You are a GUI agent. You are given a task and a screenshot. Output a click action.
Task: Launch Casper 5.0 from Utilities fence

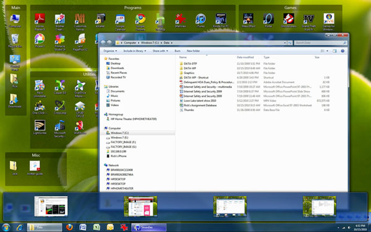60,87
